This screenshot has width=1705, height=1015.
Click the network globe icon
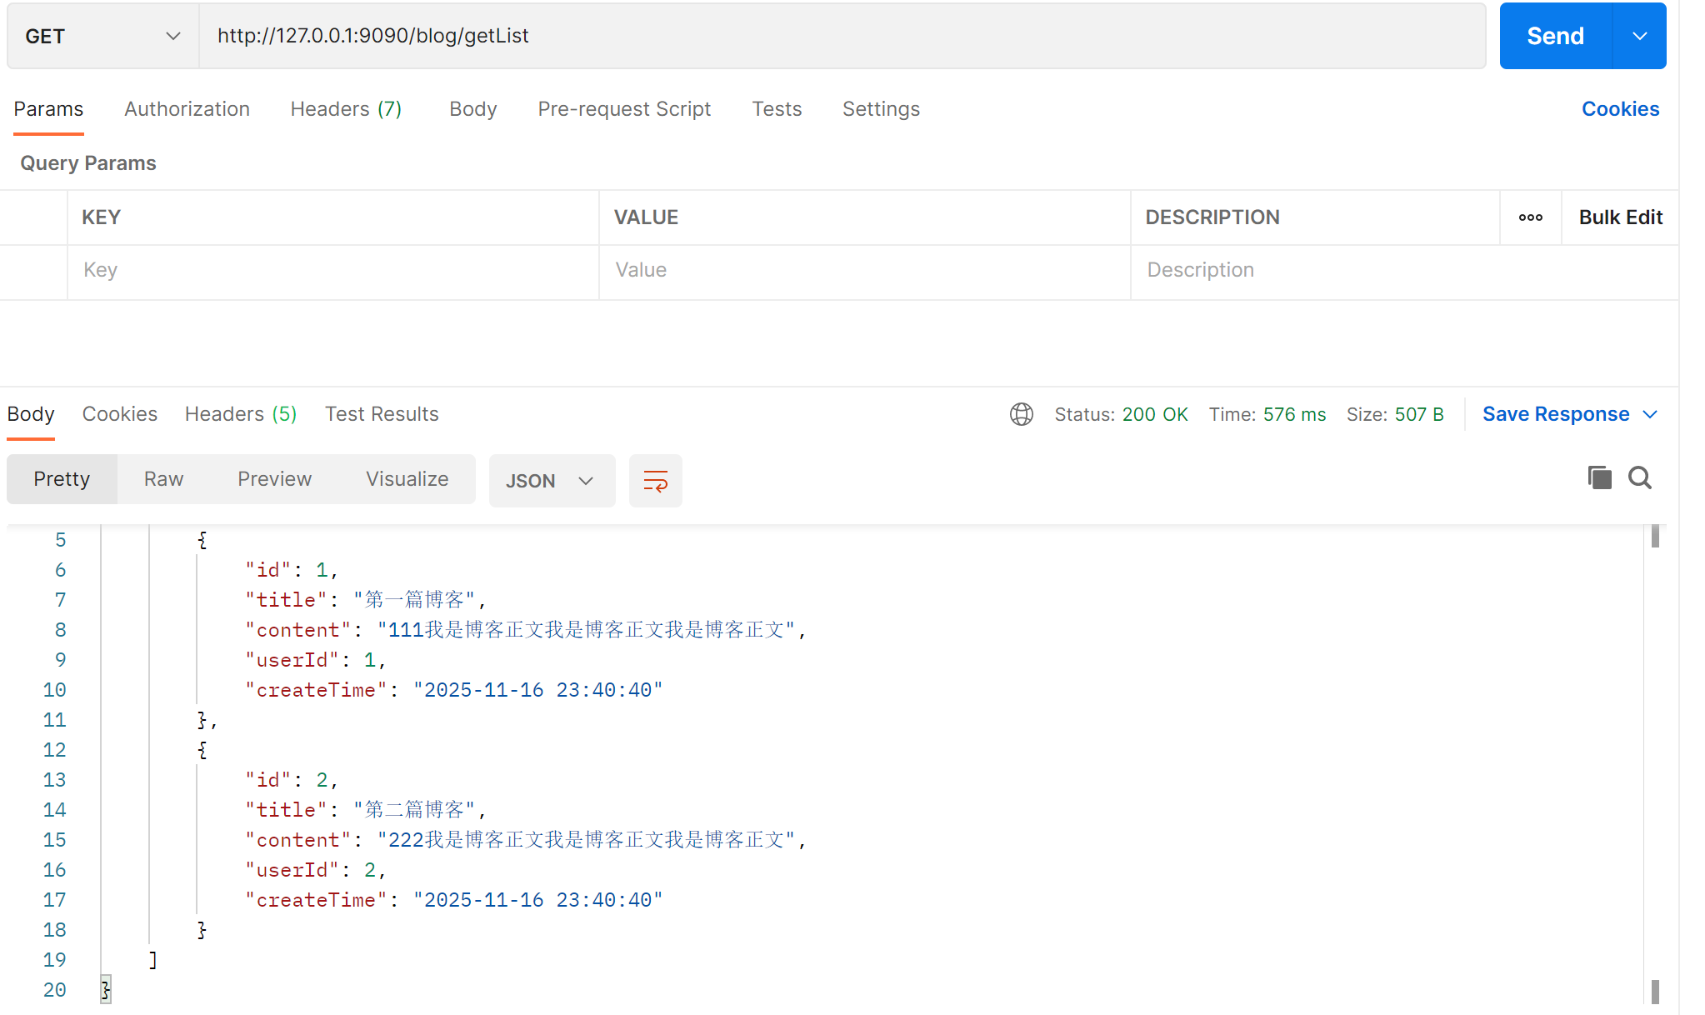click(x=1021, y=414)
